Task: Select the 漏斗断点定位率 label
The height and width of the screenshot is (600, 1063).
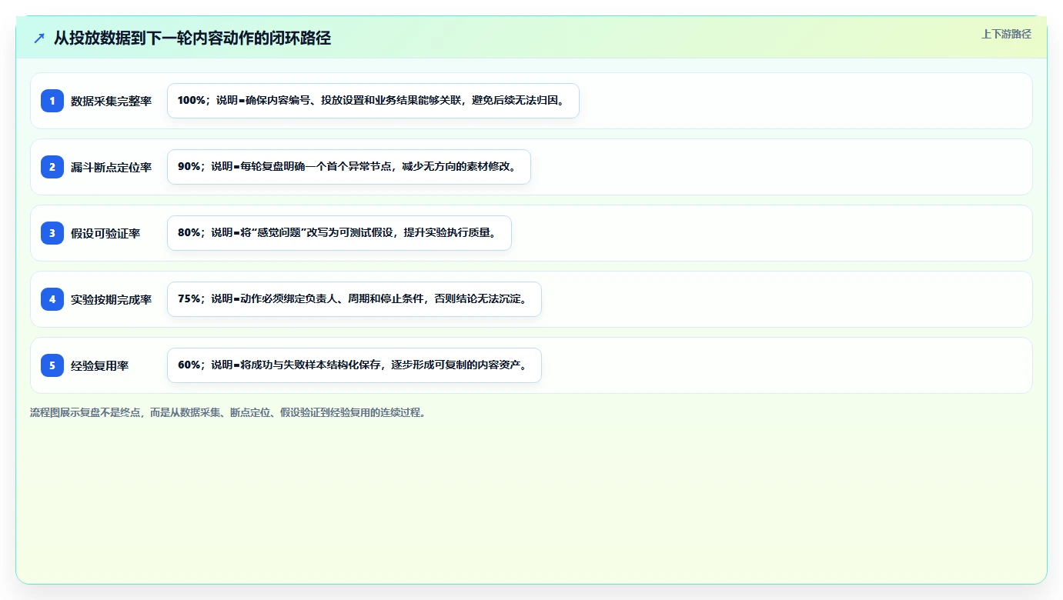Action: 112,167
